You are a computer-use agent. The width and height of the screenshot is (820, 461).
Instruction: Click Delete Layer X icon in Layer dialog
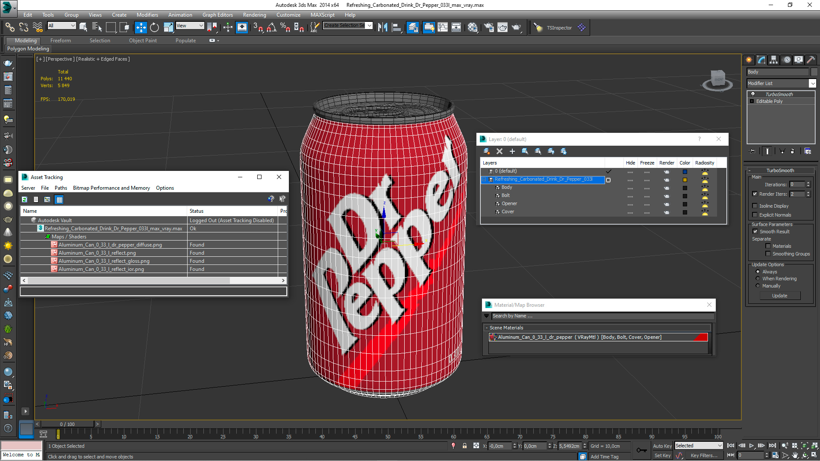tap(499, 151)
